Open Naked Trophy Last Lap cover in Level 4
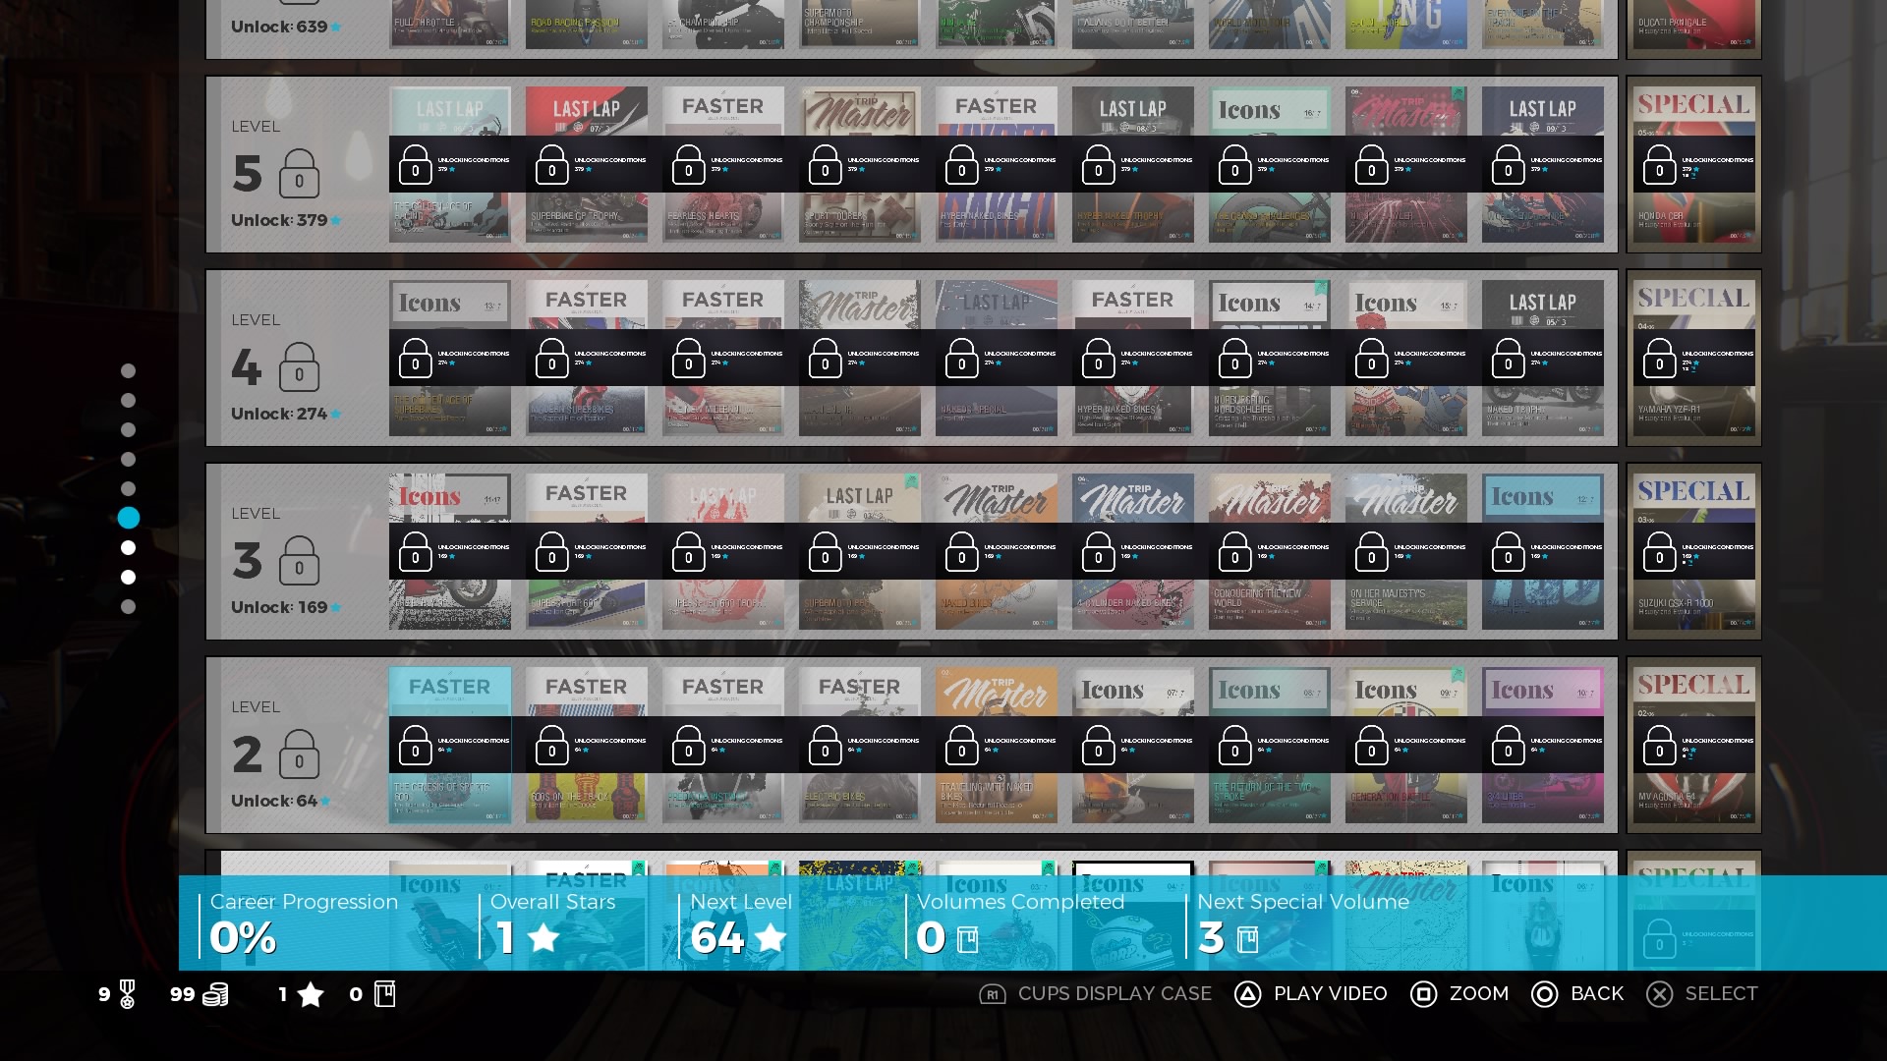This screenshot has height=1061, width=1887. click(1542, 358)
